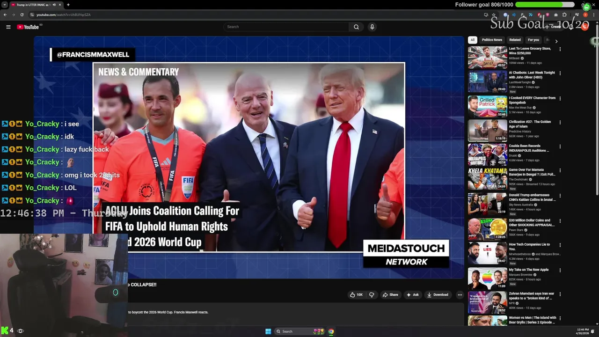
Task: Open Chrome from the taskbar
Action: (331, 331)
